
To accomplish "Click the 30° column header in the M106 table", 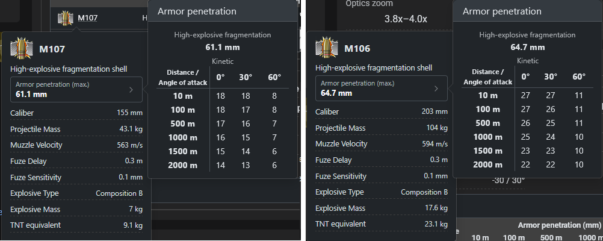I will tap(551, 77).
